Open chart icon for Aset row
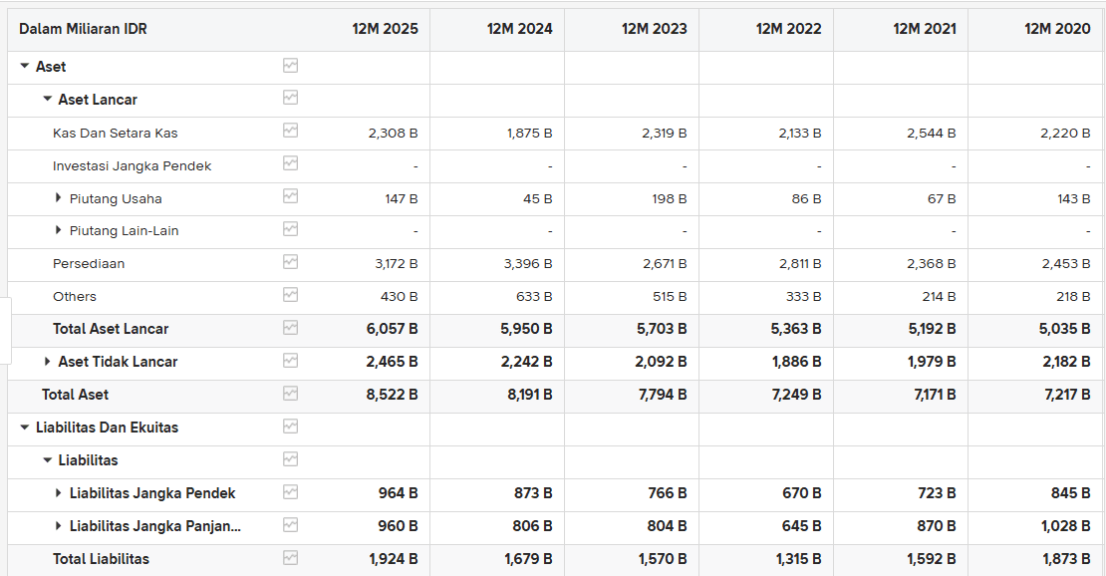 (x=290, y=66)
